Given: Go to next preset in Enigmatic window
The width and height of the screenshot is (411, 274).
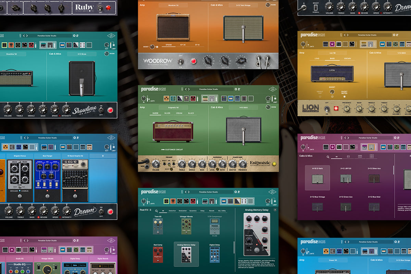Looking at the screenshot, I should (x=189, y=89).
